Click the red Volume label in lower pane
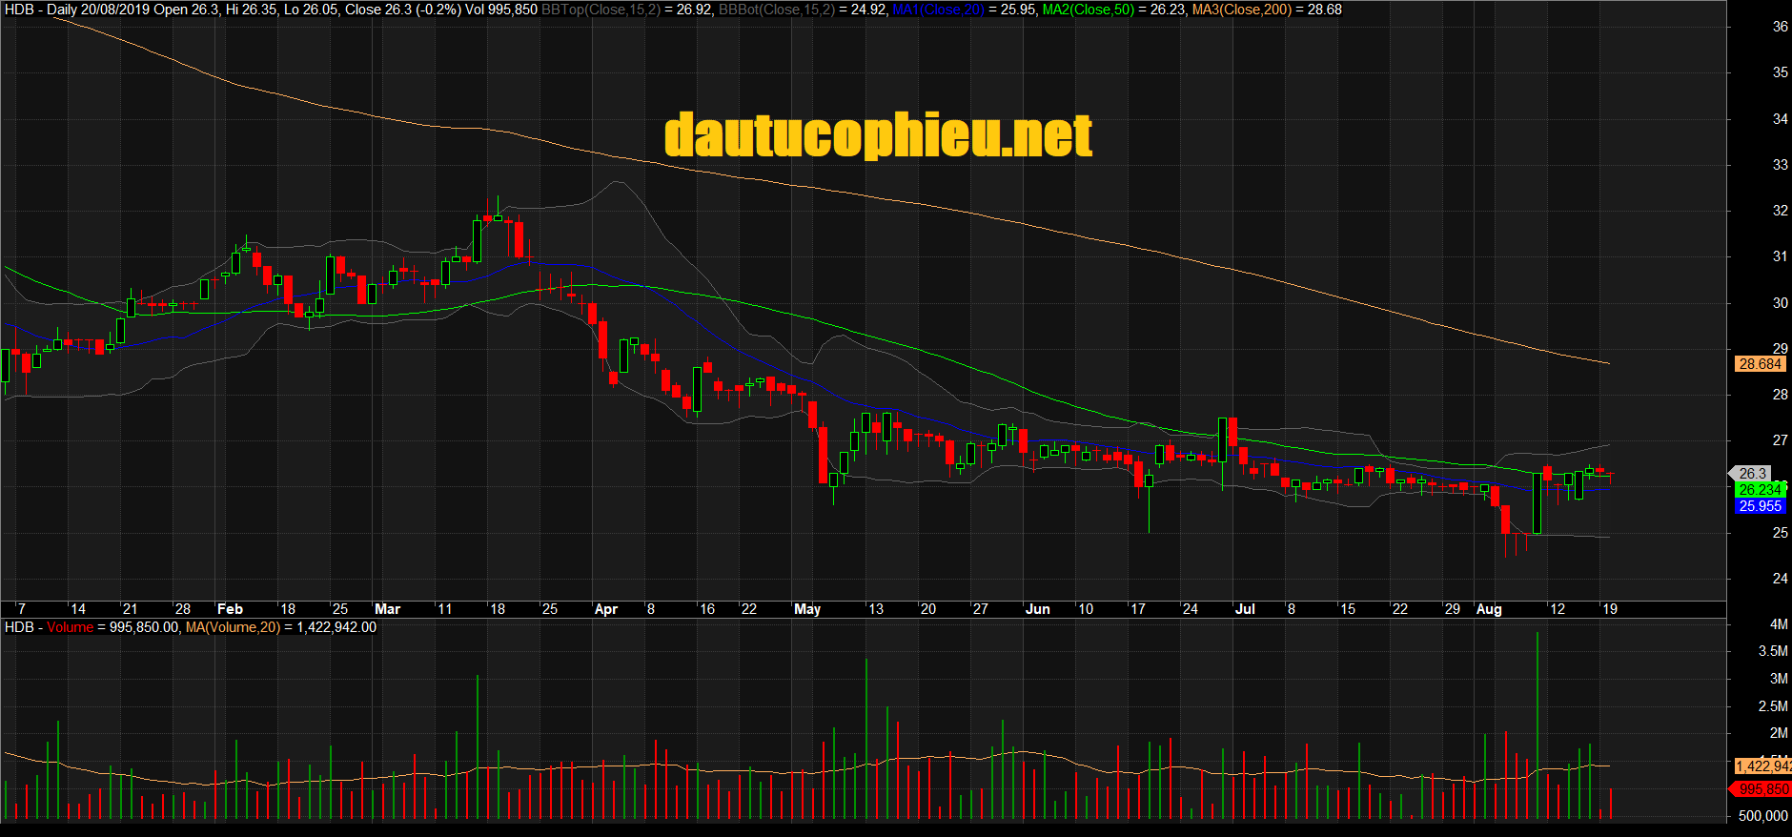This screenshot has width=1792, height=837. (70, 627)
